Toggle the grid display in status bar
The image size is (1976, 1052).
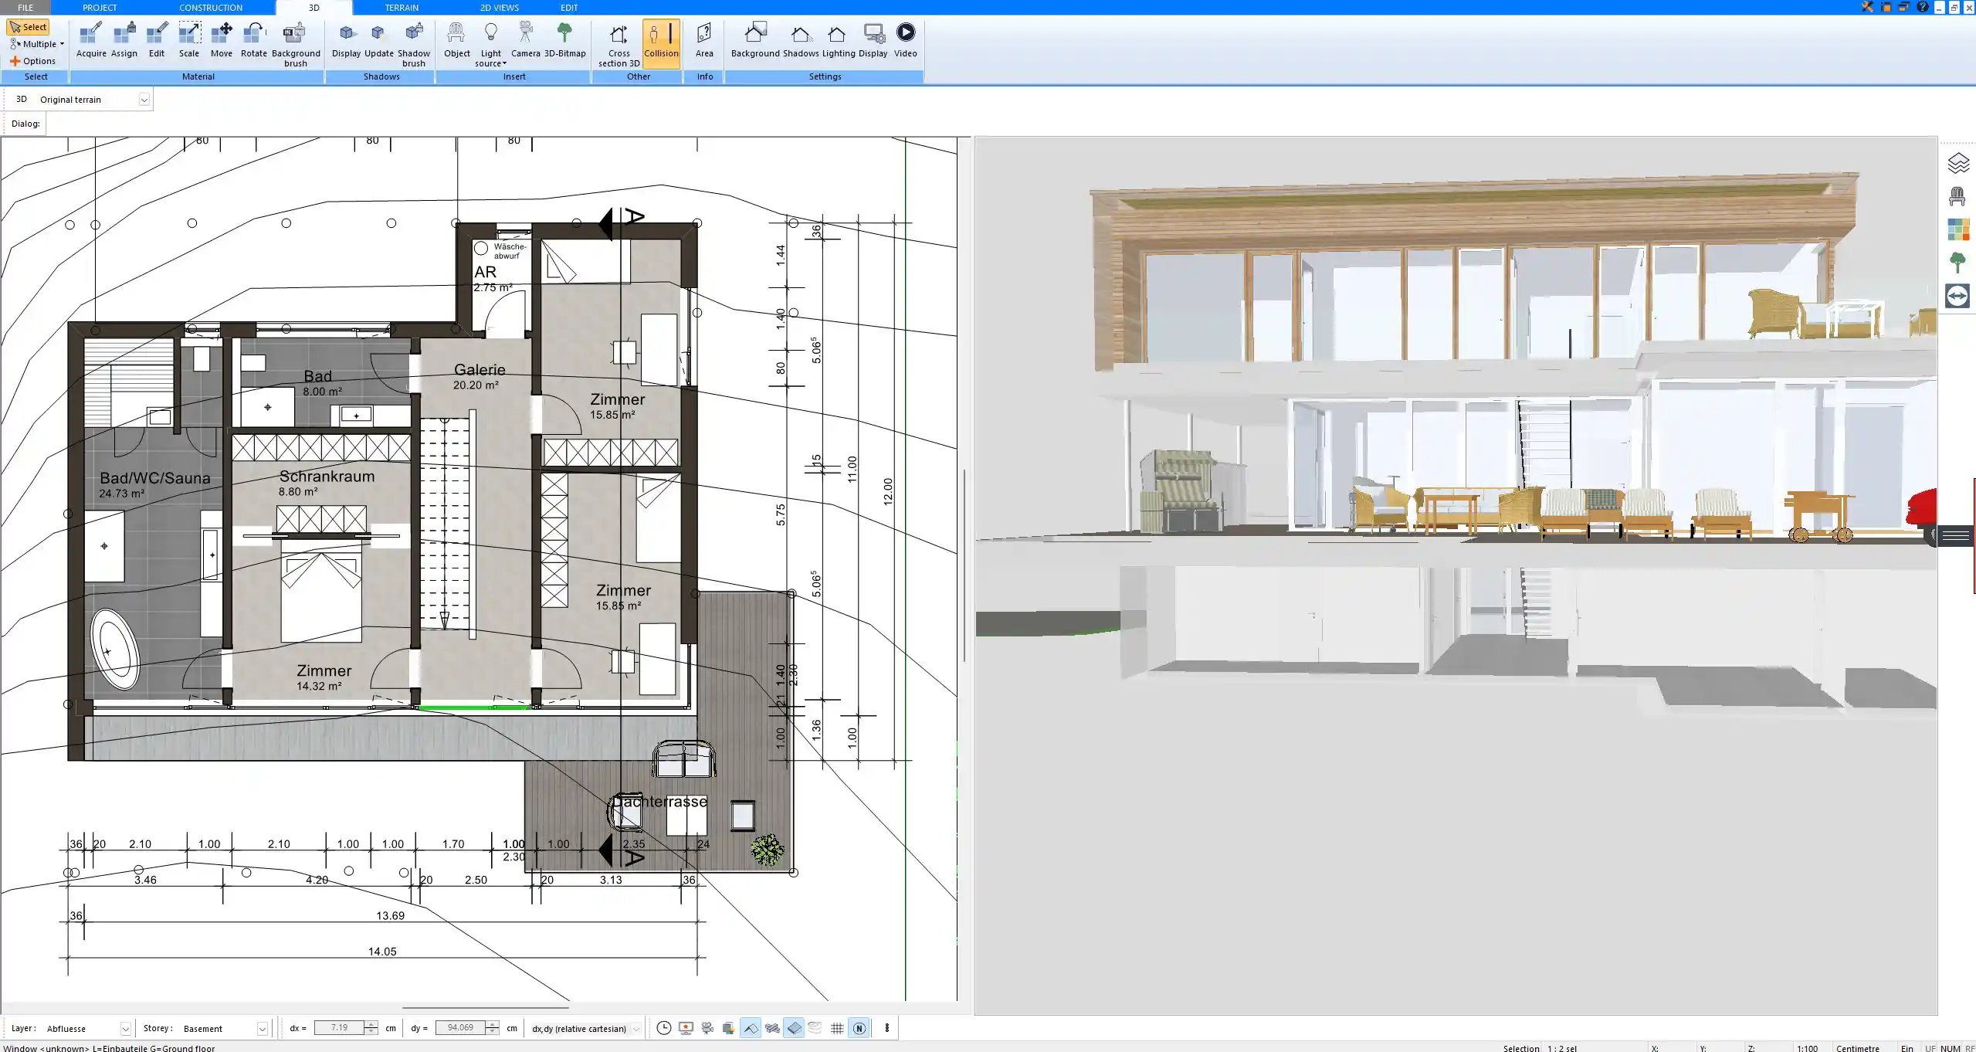point(837,1028)
